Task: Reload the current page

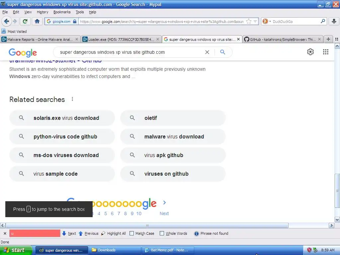Action: pyautogui.click(x=25, y=21)
